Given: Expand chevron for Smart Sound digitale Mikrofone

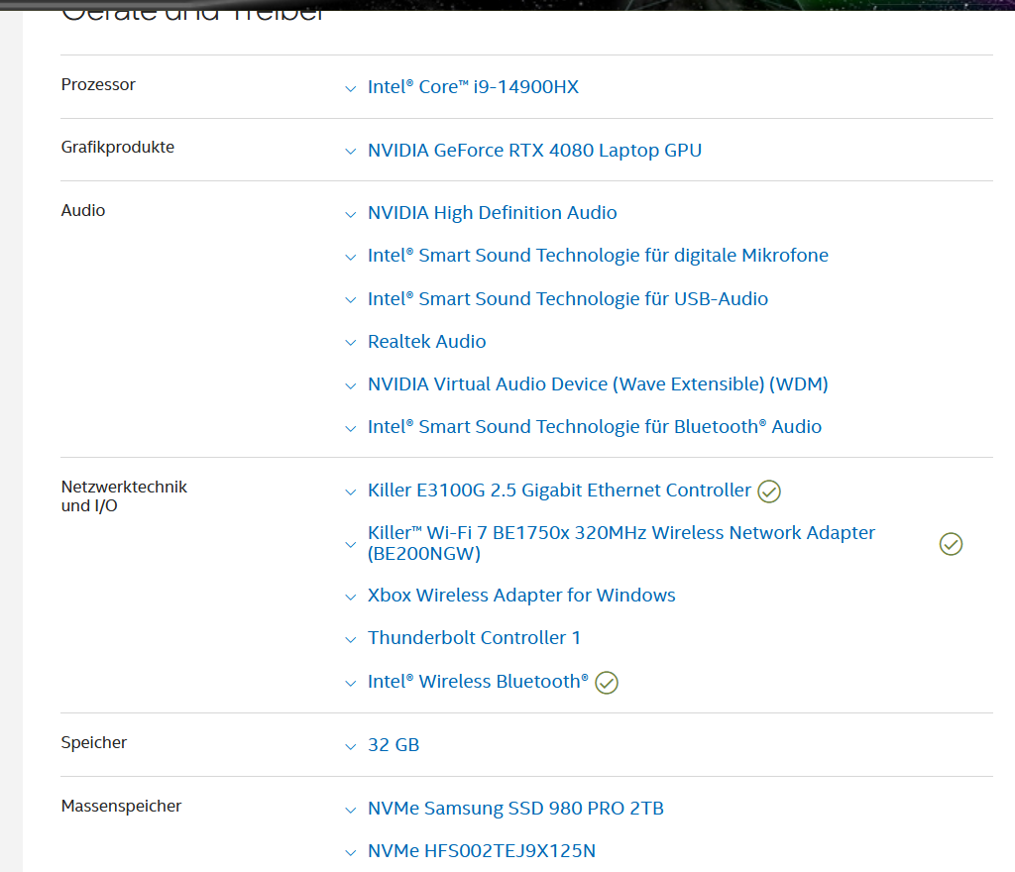Looking at the screenshot, I should 350,257.
